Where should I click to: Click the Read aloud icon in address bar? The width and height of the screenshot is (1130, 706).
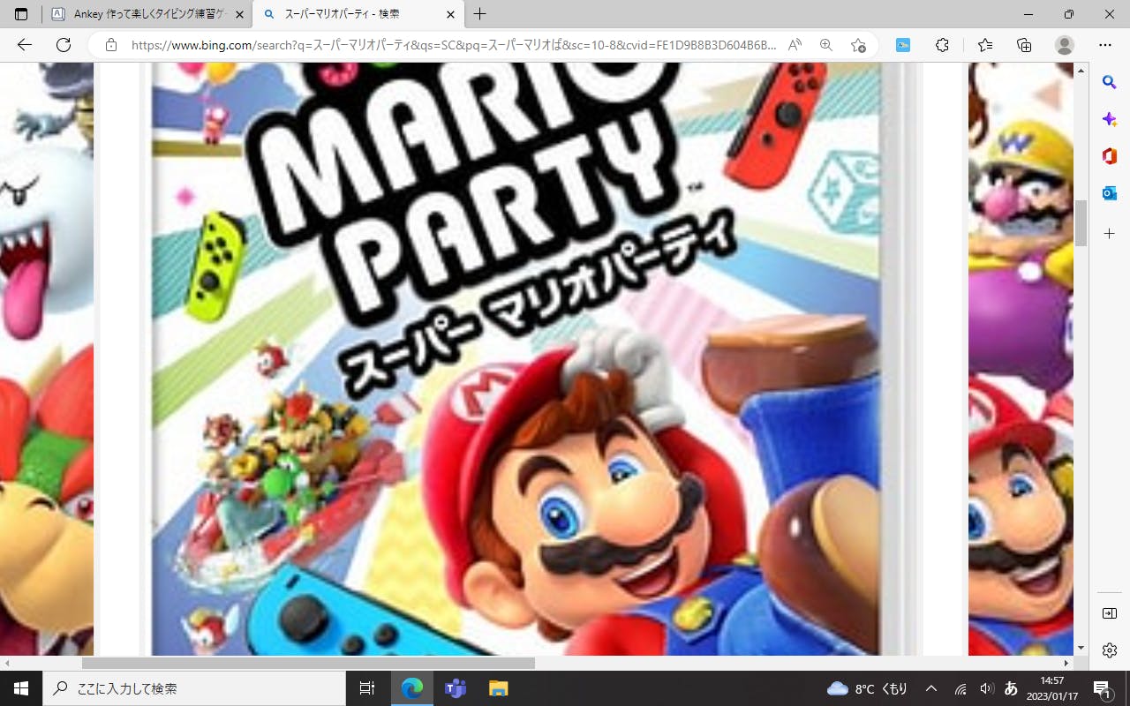pyautogui.click(x=795, y=45)
